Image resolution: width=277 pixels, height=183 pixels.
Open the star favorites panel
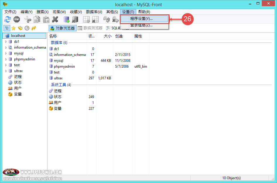13,28
